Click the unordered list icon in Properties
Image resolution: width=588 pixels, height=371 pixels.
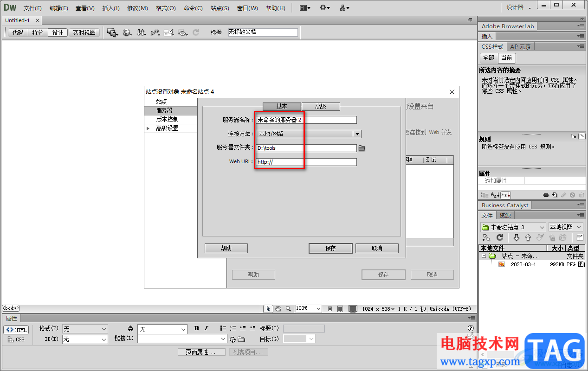click(x=223, y=328)
